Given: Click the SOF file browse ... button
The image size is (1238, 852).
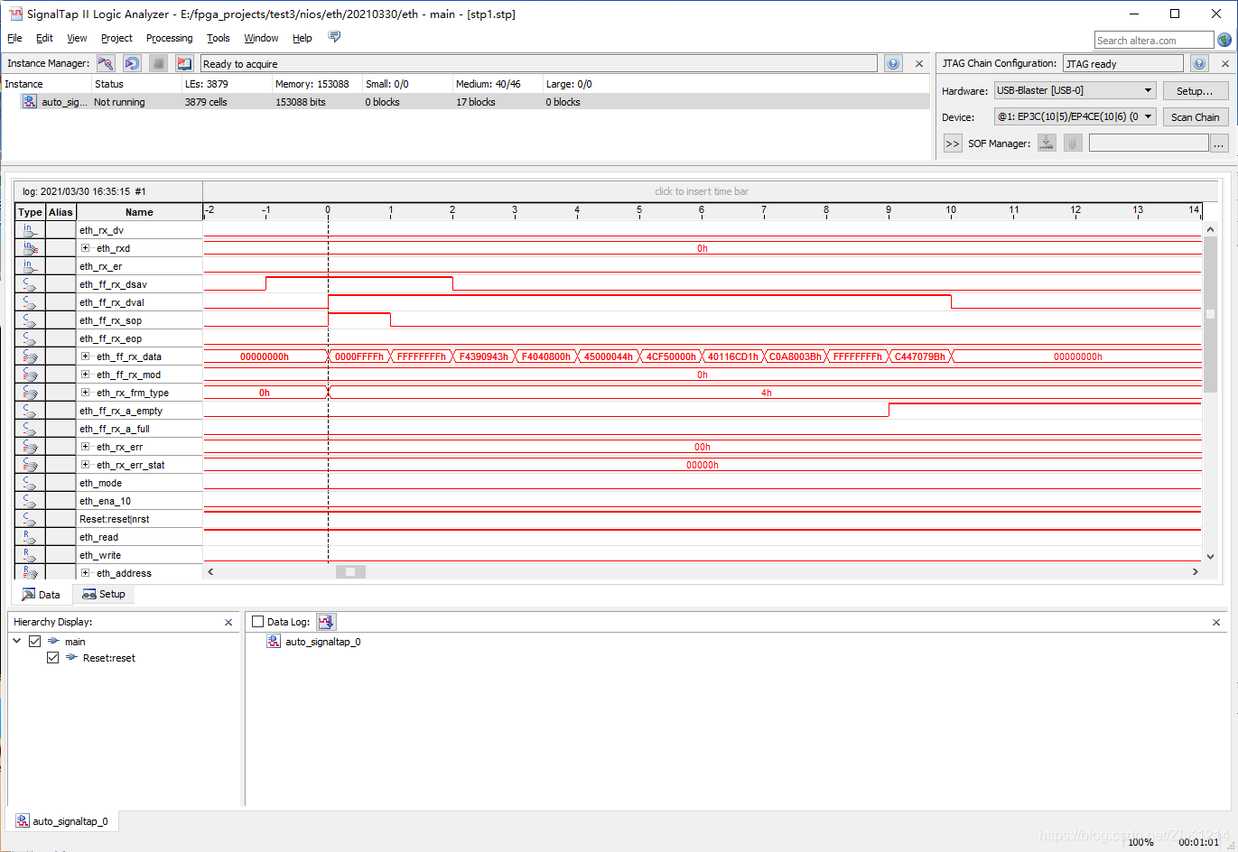Looking at the screenshot, I should tap(1219, 144).
